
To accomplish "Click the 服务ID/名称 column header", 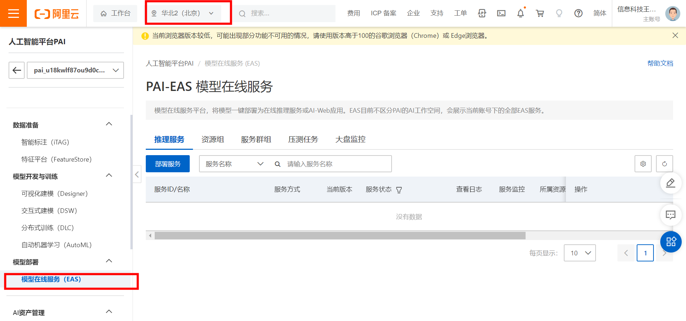I will pos(172,189).
